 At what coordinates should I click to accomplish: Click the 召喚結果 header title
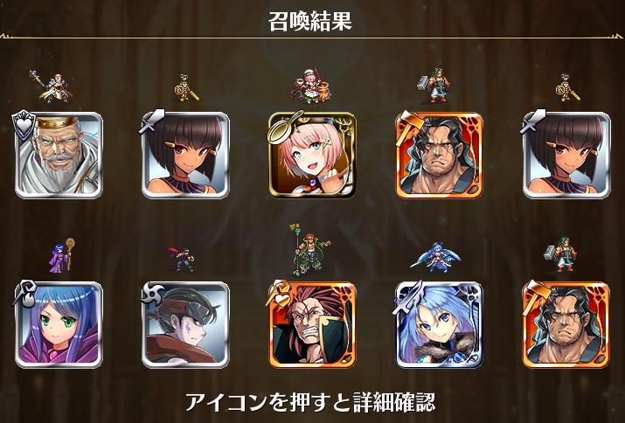pos(310,21)
